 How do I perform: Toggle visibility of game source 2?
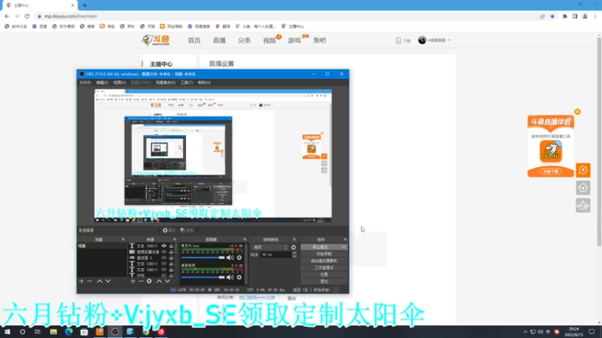click(x=164, y=258)
